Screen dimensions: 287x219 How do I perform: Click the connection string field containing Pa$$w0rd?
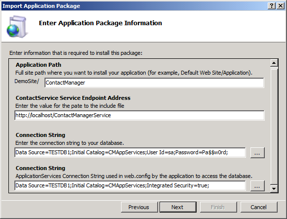point(130,153)
